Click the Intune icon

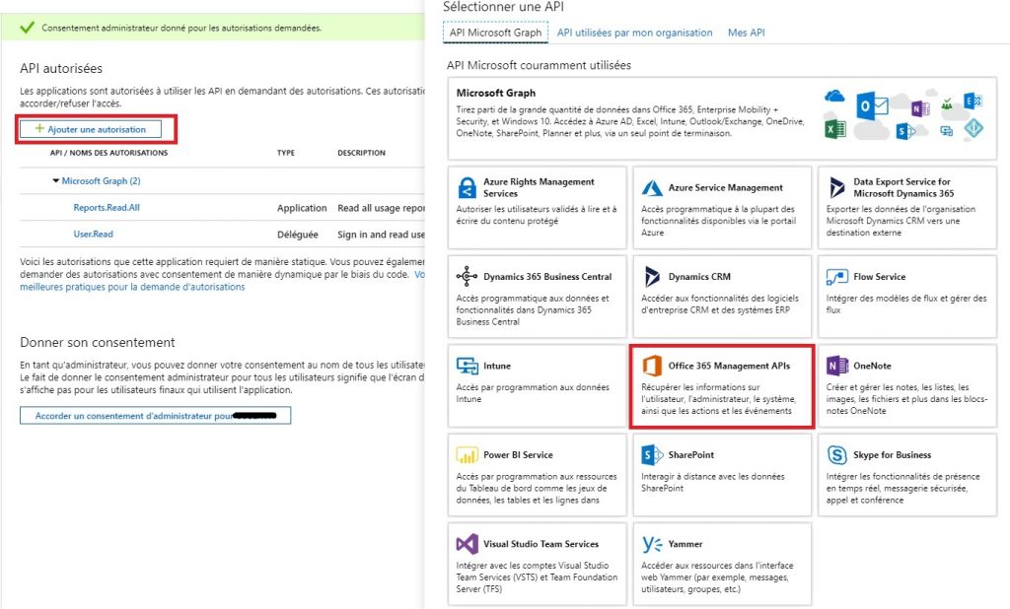(x=467, y=366)
